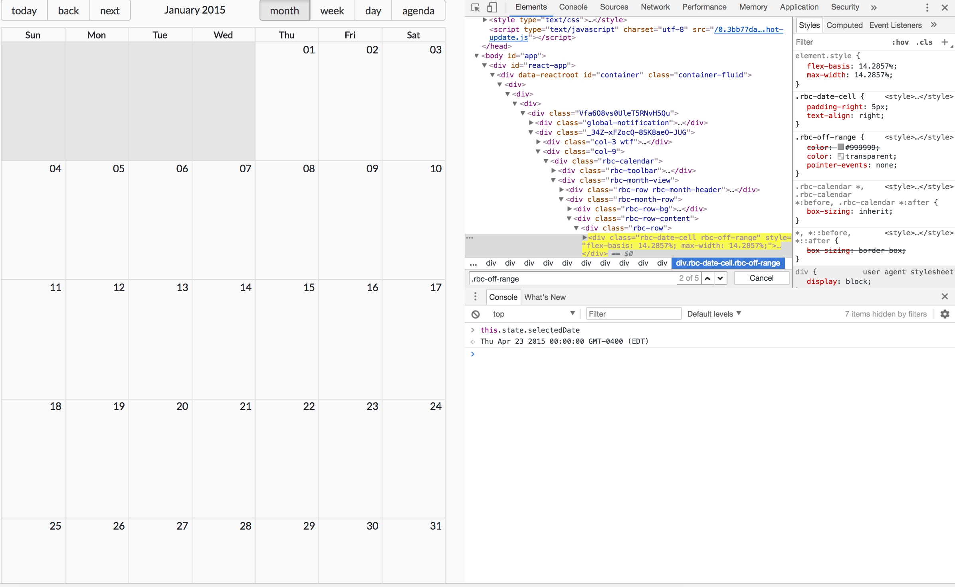This screenshot has height=587, width=955.
Task: Switch to the Network tab
Action: point(655,7)
